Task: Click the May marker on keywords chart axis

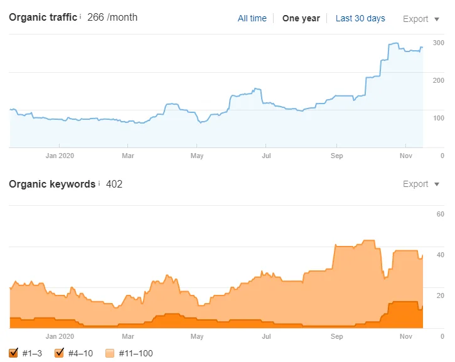Action: pos(196,336)
